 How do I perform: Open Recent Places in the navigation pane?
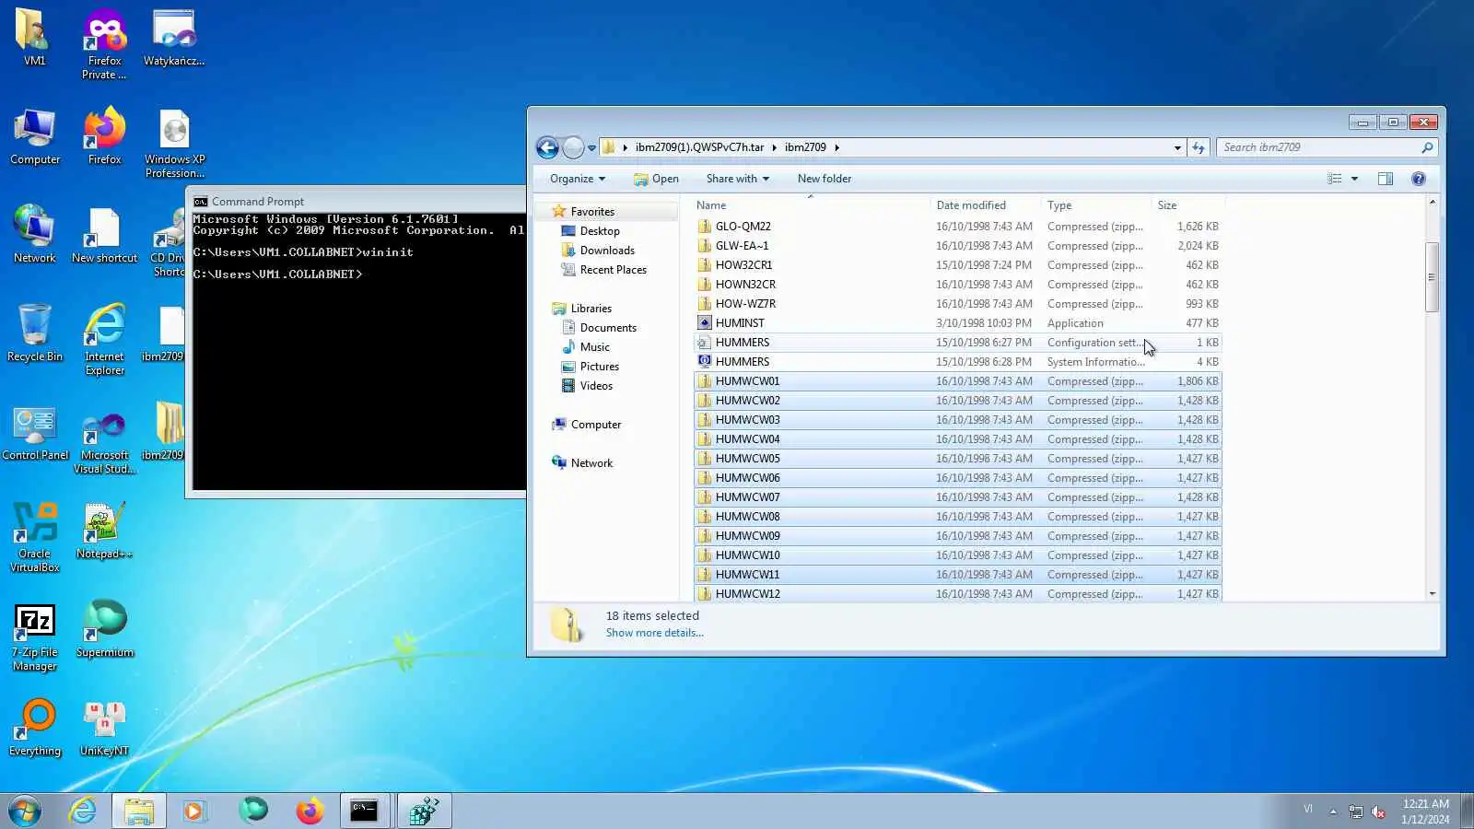[x=614, y=270]
